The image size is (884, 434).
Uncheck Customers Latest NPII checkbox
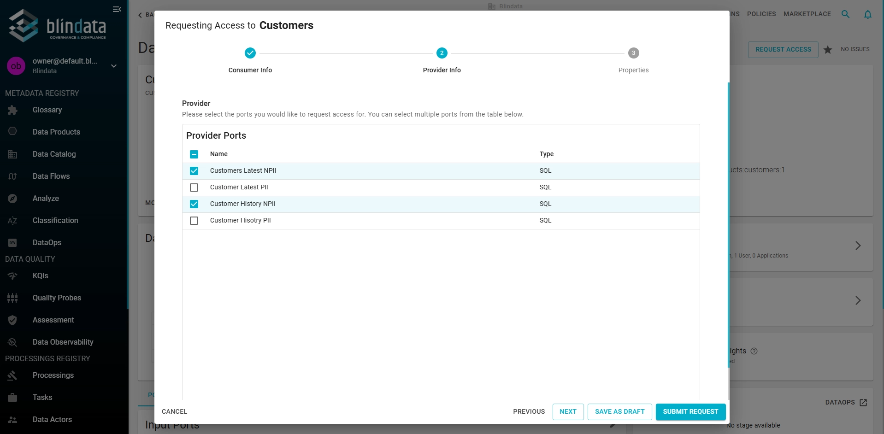pyautogui.click(x=194, y=171)
